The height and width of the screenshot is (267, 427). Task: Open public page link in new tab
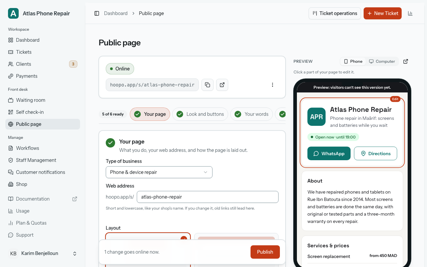pyautogui.click(x=222, y=85)
